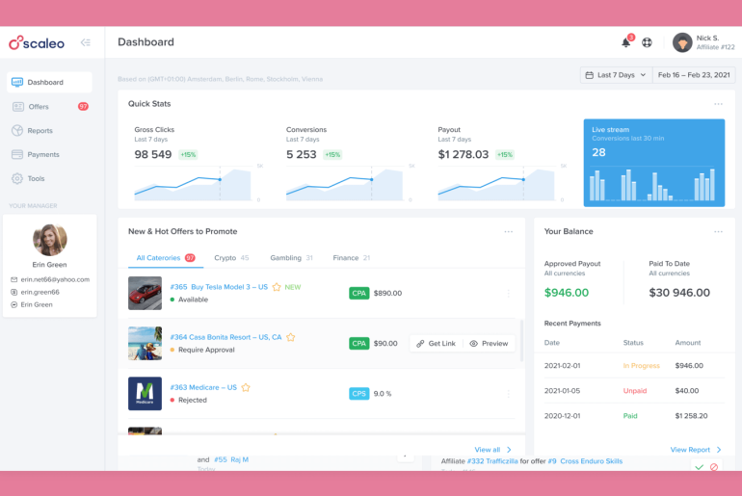The image size is (742, 496).
Task: Click the Feb 16 – Feb 23, 2021 date range
Action: coord(693,75)
